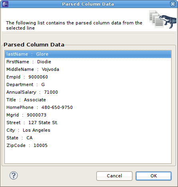Select the 'FirstName : Diodie' row
The width and height of the screenshot is (178, 187).
click(x=88, y=62)
